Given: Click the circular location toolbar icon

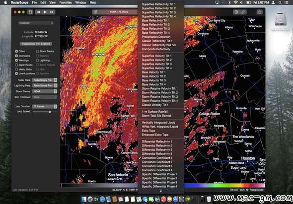Looking at the screenshot, I should click(x=236, y=12).
